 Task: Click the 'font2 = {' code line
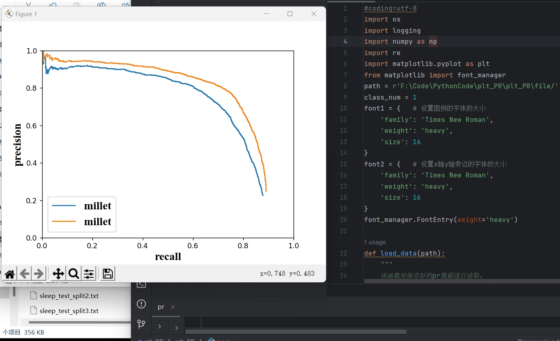(382, 164)
